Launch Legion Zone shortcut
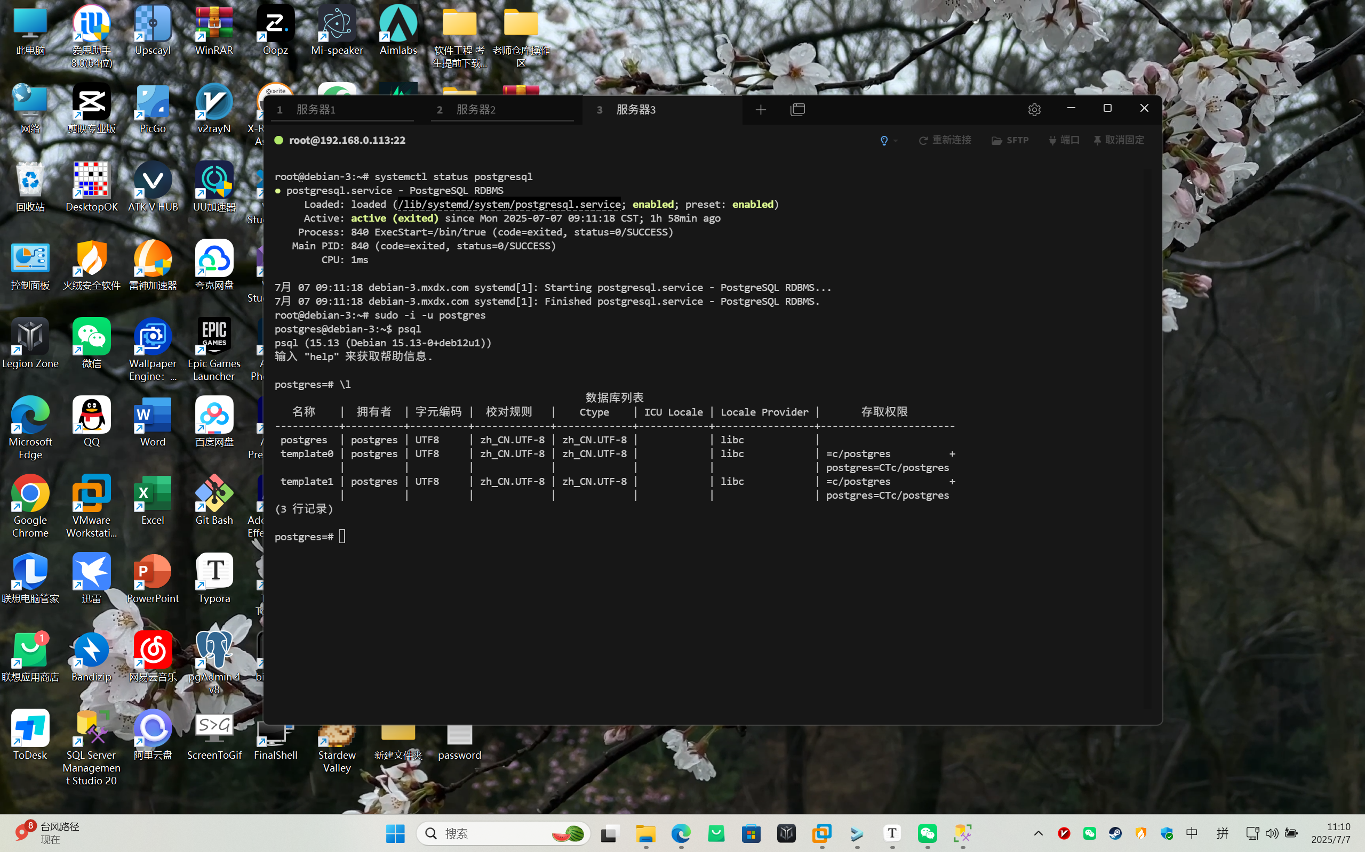The width and height of the screenshot is (1365, 852). [x=30, y=344]
